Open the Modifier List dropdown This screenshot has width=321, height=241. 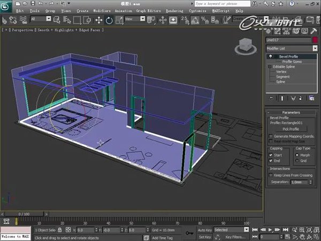coord(292,48)
